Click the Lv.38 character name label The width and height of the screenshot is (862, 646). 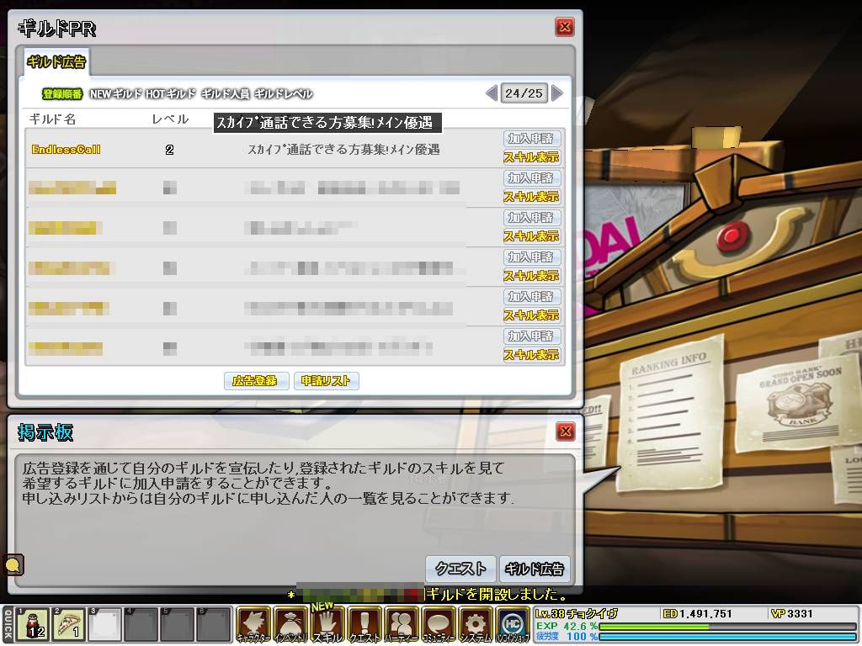[576, 613]
